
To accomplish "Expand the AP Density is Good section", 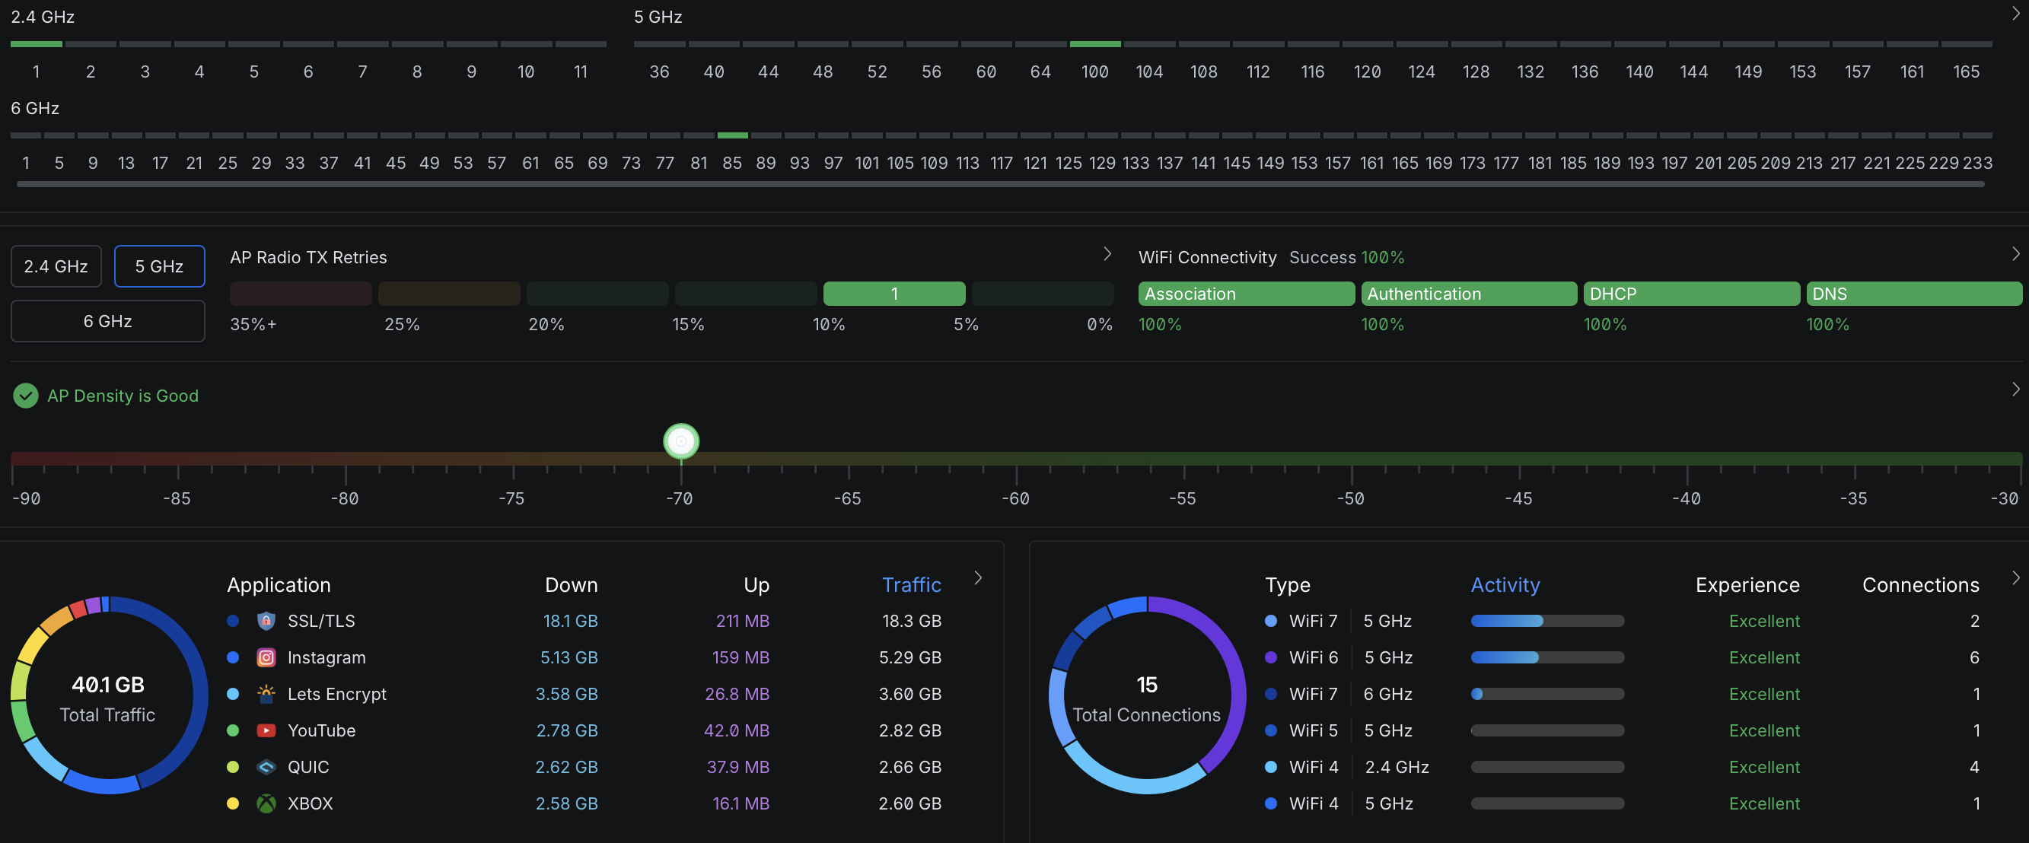I will point(2015,389).
